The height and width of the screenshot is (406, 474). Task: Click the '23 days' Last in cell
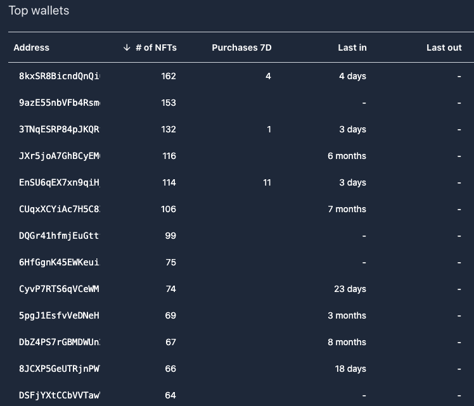[x=350, y=289]
